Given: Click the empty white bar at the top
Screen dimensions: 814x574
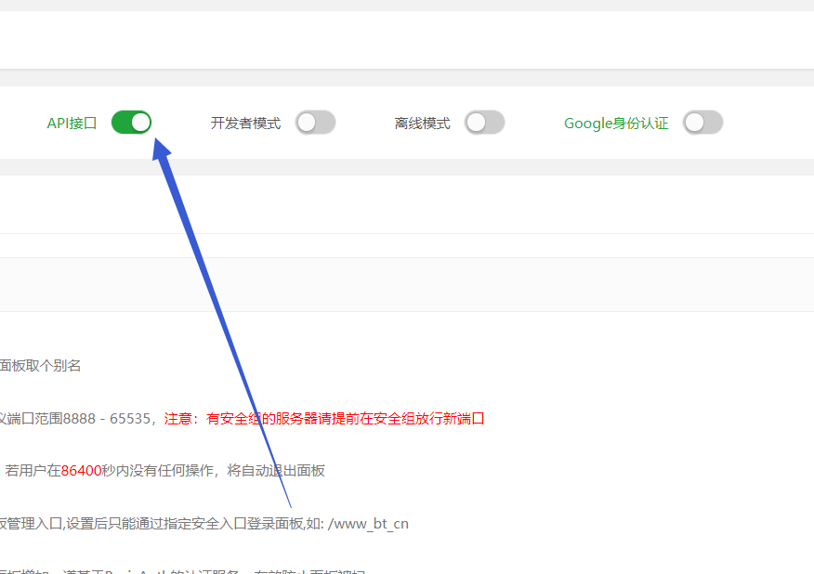Looking at the screenshot, I should pos(407,40).
